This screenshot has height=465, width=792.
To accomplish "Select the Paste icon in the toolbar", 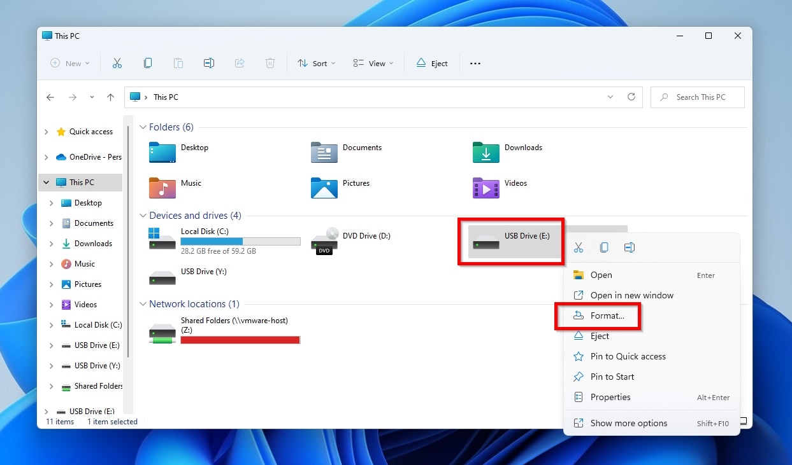I will click(178, 63).
